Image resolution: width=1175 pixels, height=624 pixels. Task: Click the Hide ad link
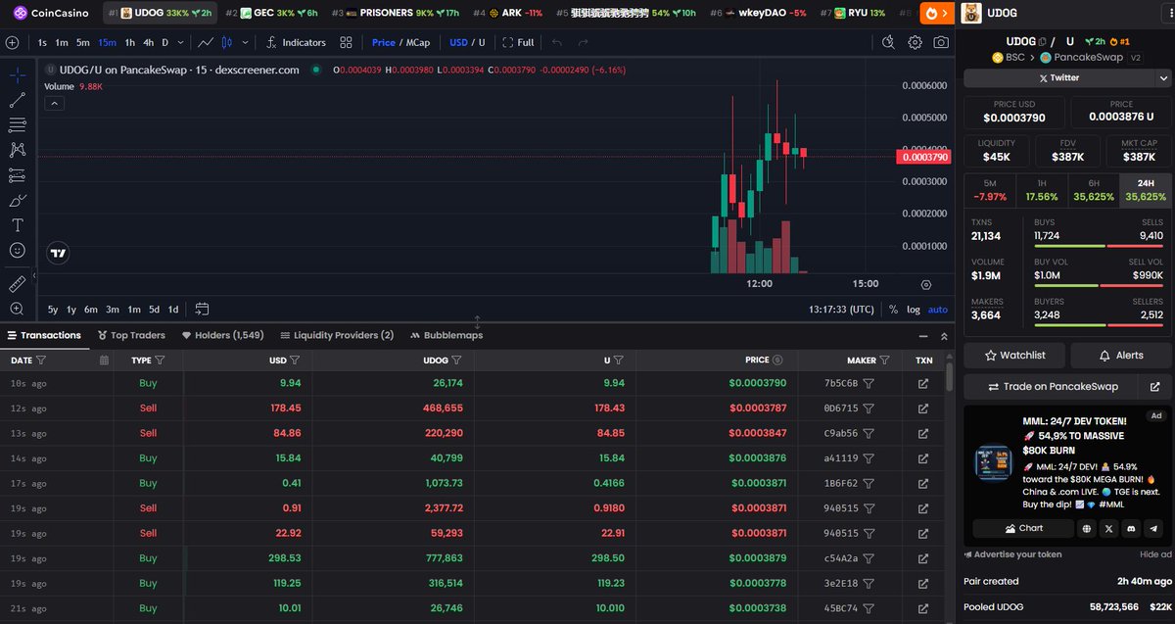[x=1155, y=554]
